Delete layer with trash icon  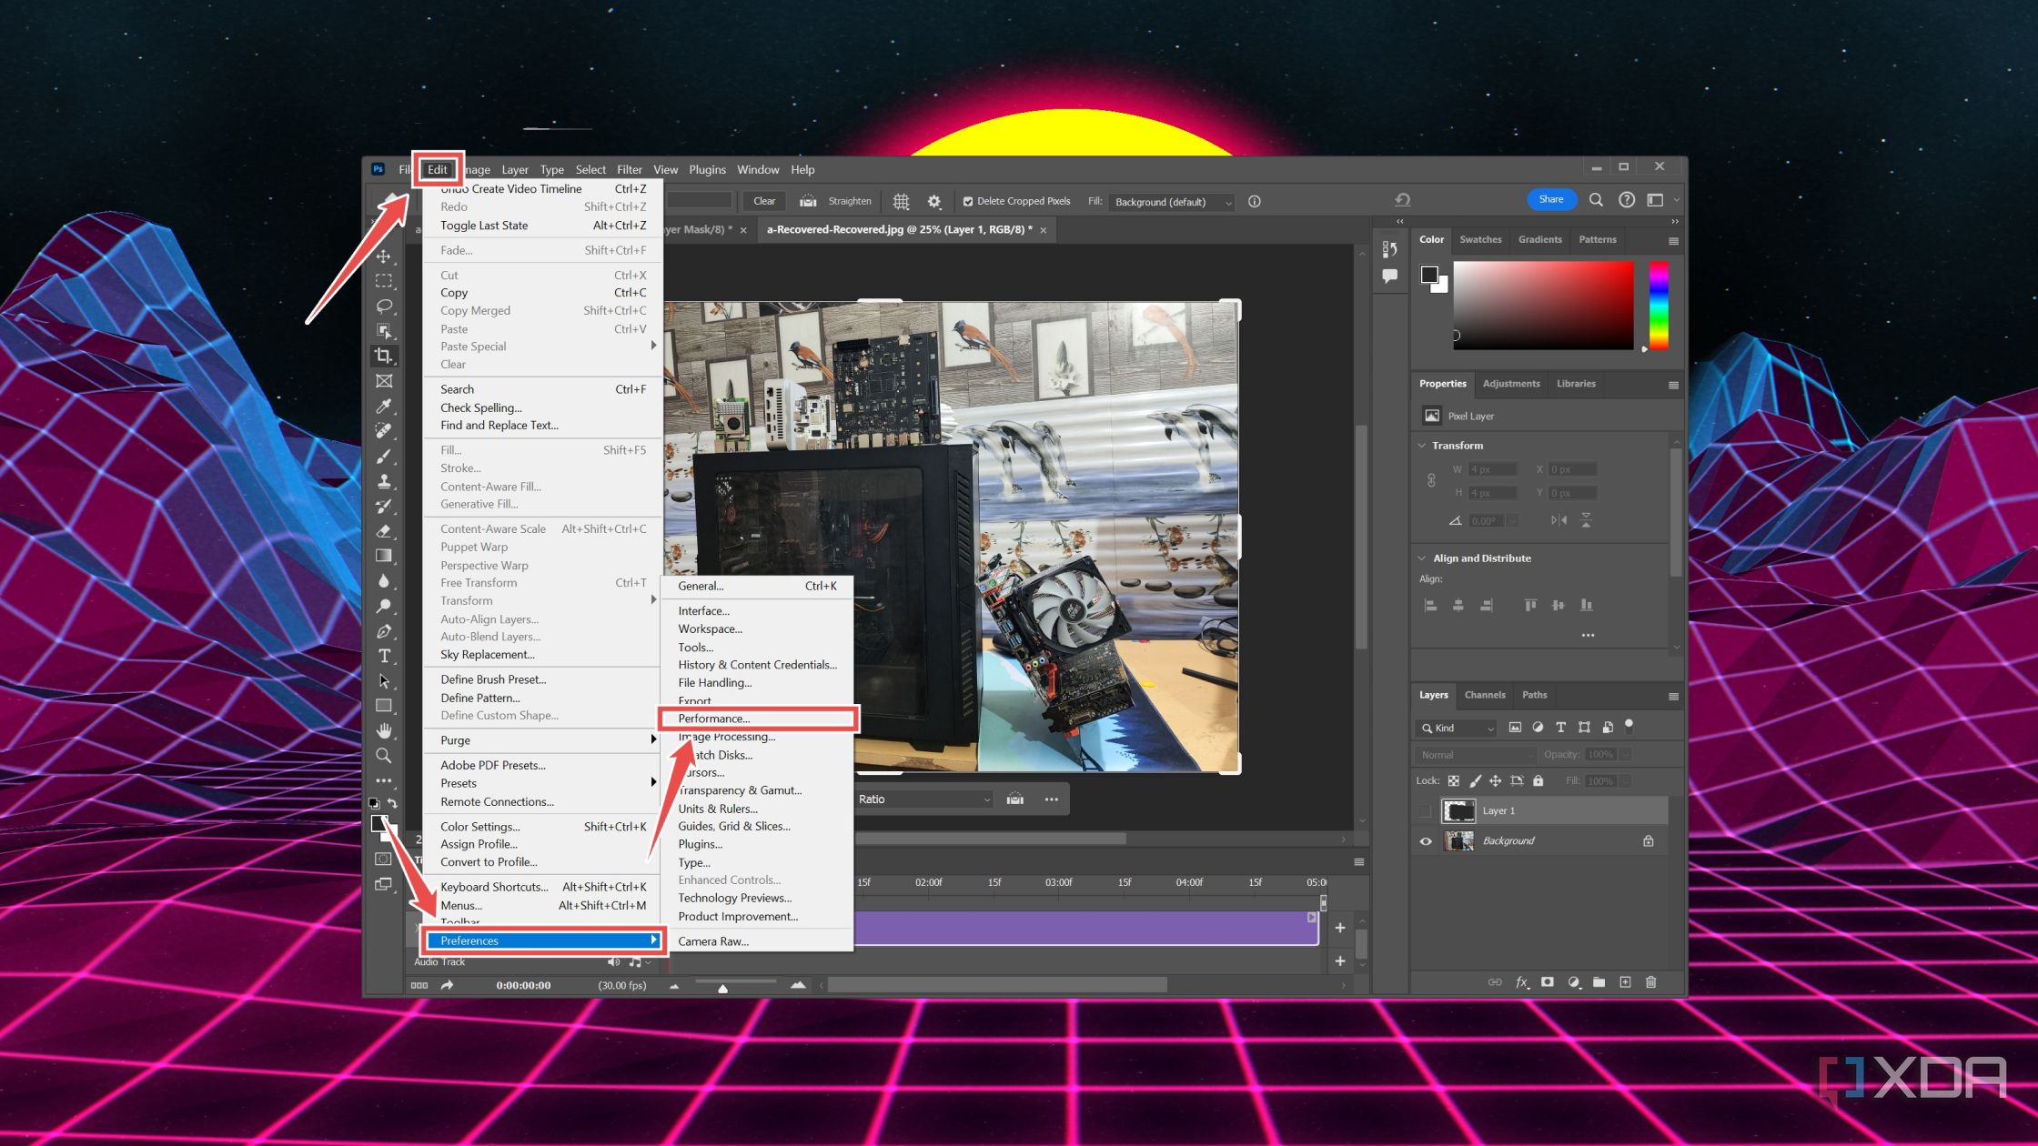click(1651, 982)
